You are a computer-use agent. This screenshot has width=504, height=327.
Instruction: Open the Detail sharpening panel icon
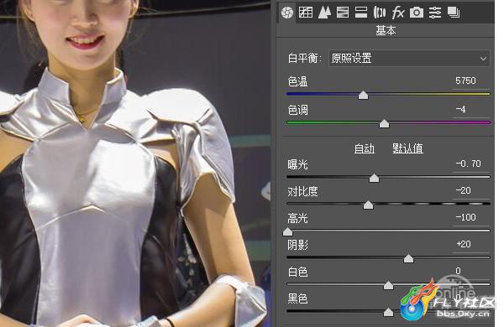pyautogui.click(x=324, y=13)
